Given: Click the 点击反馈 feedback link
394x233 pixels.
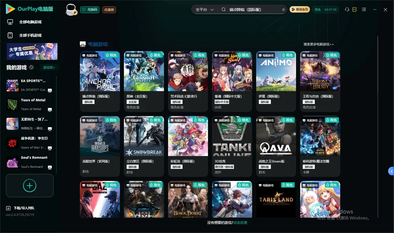Looking at the screenshot, I should point(240,222).
